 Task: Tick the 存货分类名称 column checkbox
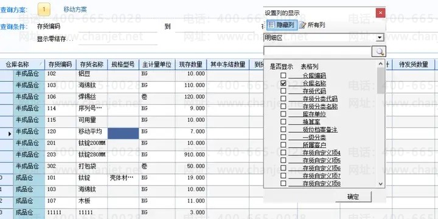click(283, 106)
